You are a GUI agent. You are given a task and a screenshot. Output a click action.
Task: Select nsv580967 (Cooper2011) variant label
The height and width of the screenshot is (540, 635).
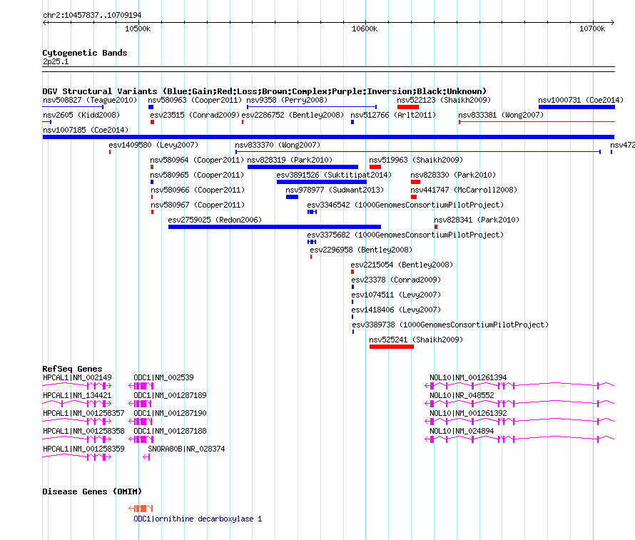[198, 205]
